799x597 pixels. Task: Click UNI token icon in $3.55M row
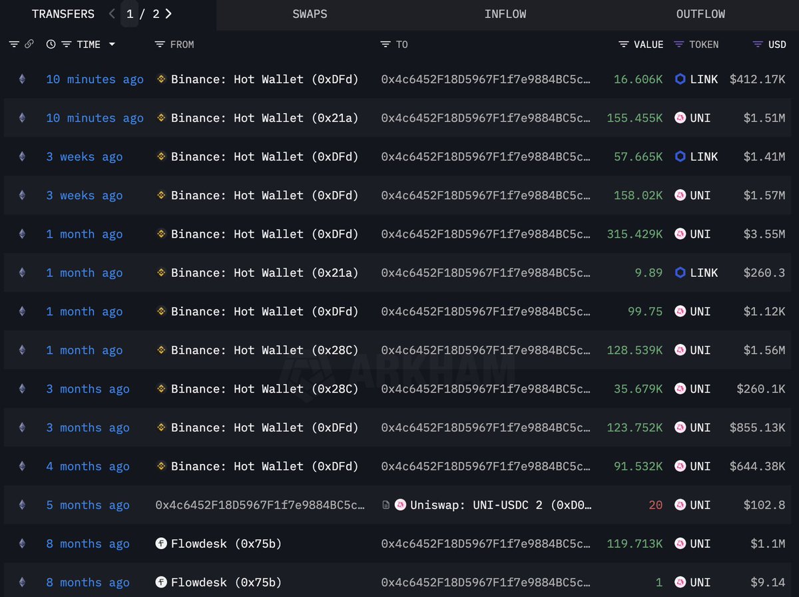pos(680,234)
